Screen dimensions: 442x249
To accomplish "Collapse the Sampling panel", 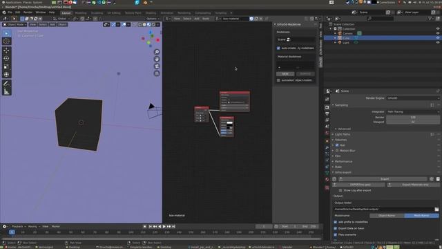I will point(341,105).
